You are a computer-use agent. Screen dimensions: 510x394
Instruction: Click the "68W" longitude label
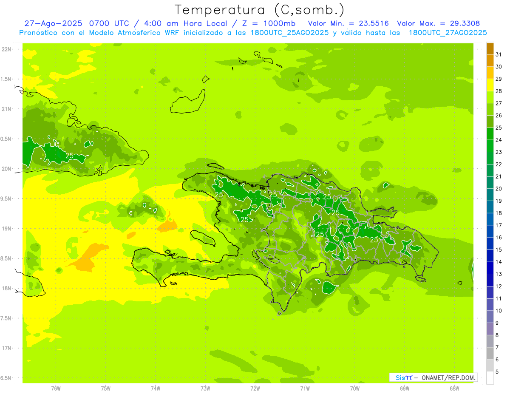(x=454, y=388)
